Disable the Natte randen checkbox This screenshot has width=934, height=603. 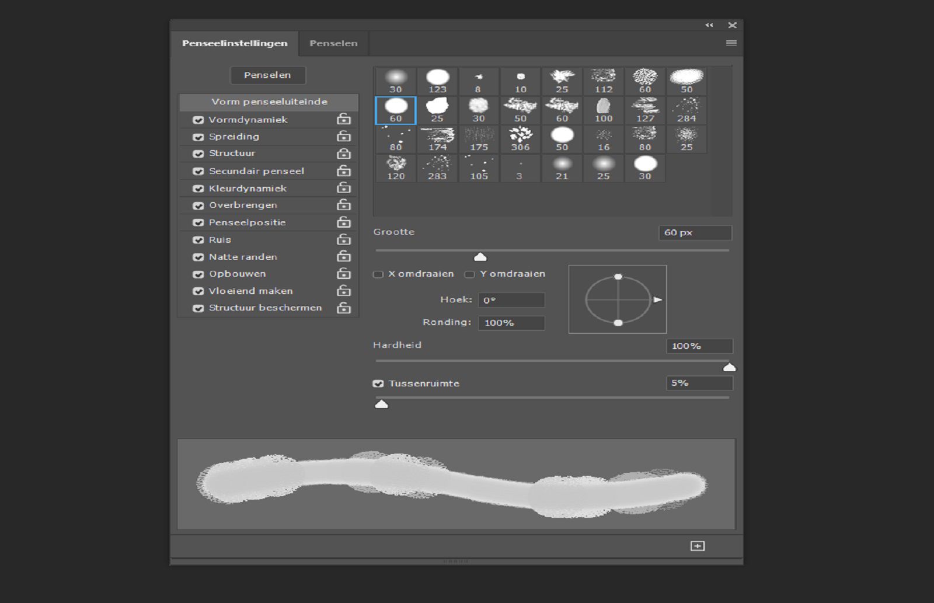click(198, 257)
